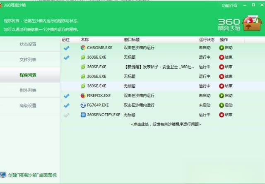Click the desktop monitor icon at bottom left
The image size is (265, 184).
(x=3, y=175)
